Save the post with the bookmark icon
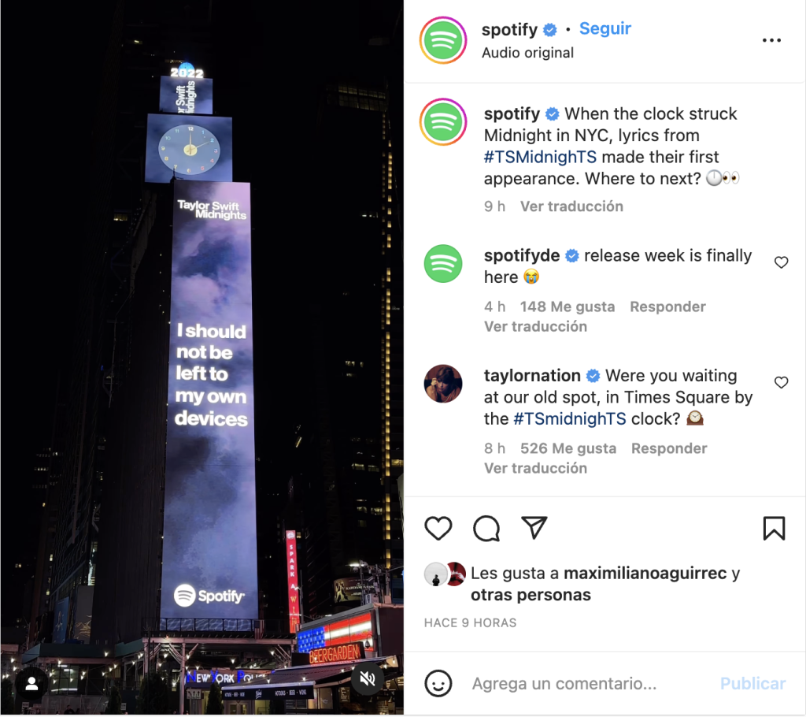The image size is (806, 717). 775,528
